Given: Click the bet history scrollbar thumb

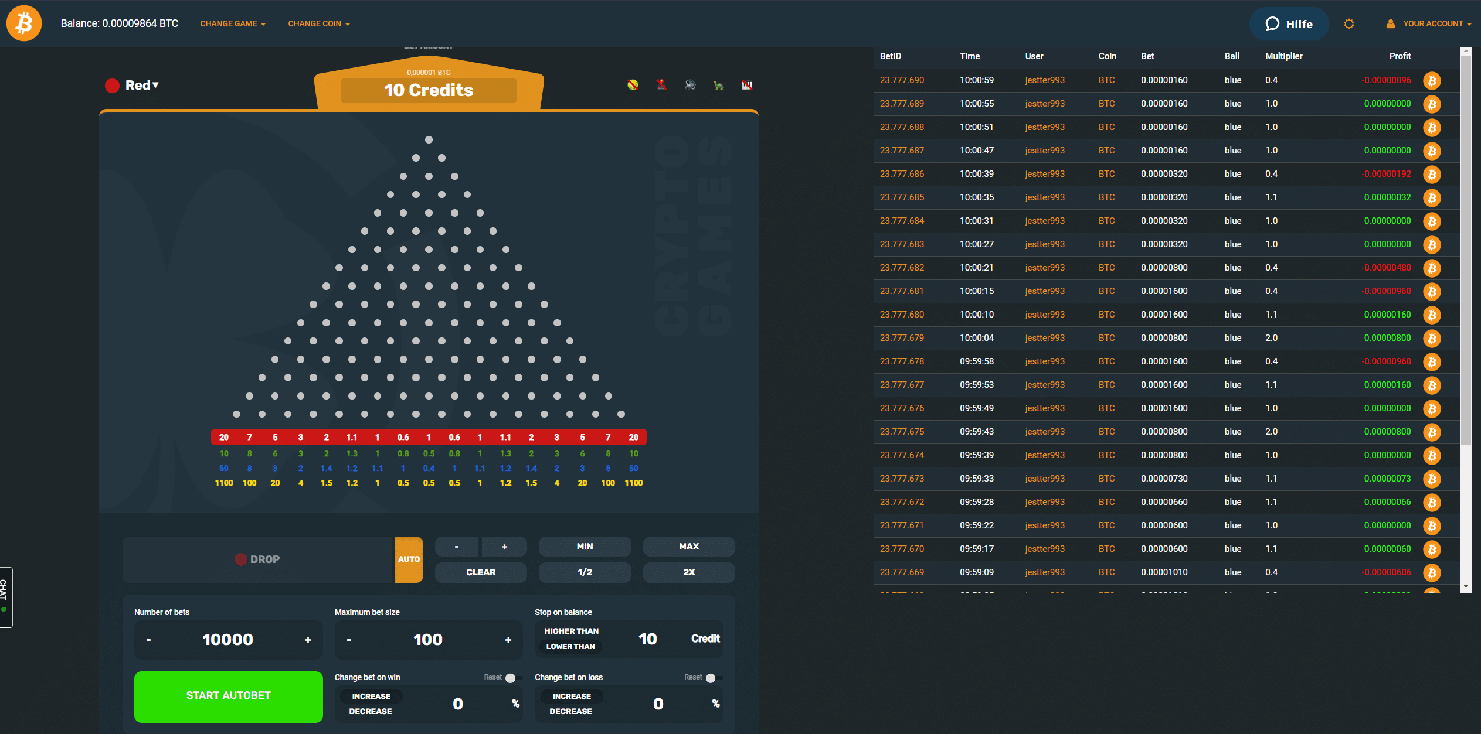Looking at the screenshot, I should pos(1466,251).
